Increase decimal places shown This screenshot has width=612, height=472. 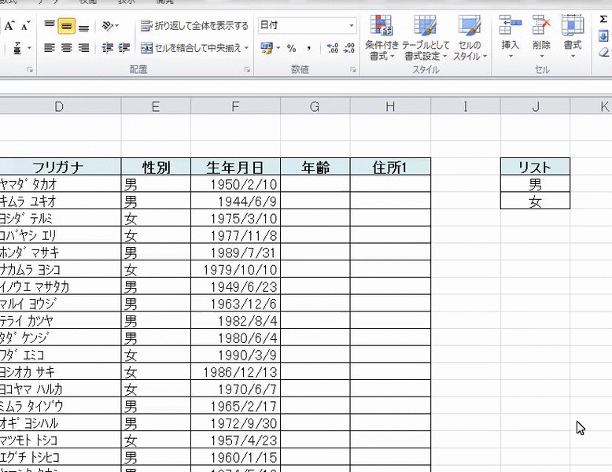point(332,49)
